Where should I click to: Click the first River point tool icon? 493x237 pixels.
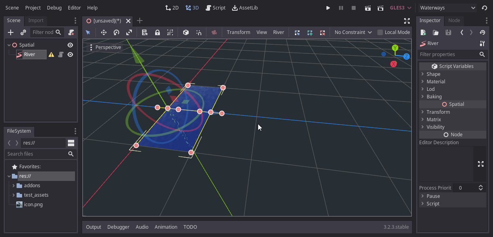297,32
